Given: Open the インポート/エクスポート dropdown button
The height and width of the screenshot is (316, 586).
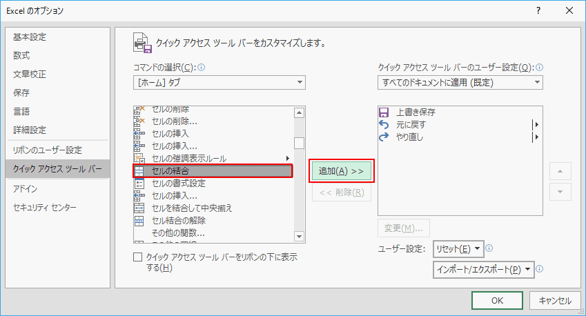Looking at the screenshot, I should click(484, 269).
